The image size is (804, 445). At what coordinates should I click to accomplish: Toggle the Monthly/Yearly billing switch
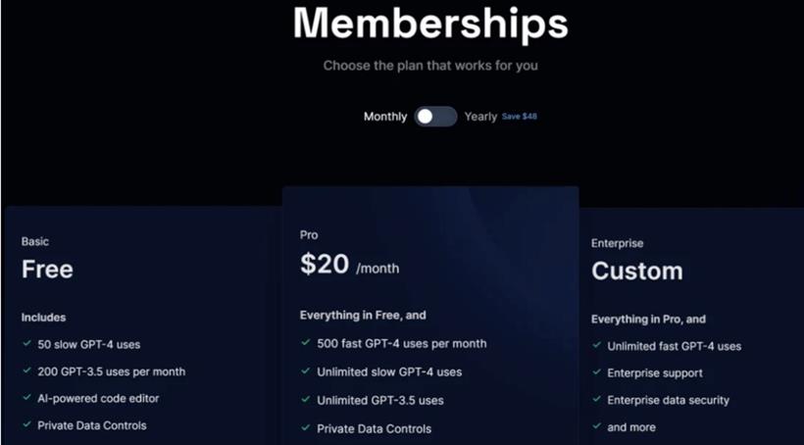click(435, 117)
